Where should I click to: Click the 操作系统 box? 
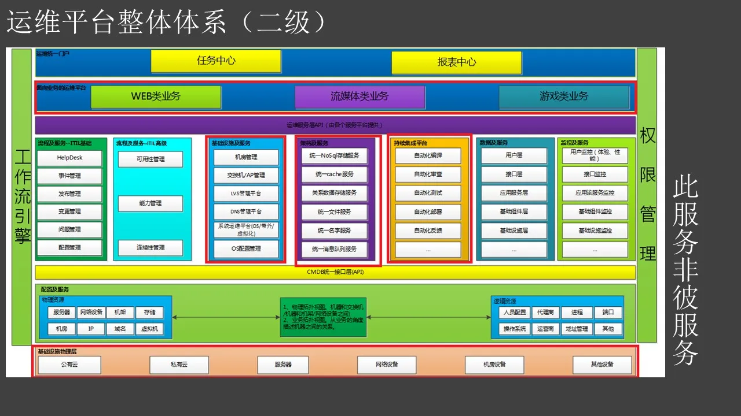(515, 329)
